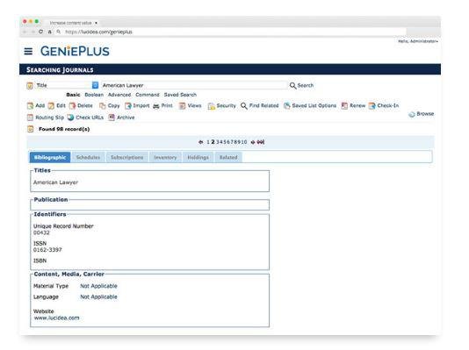This screenshot has width=469, height=350.
Task: Expand the Hello, Administrator user menu
Action: (x=418, y=41)
